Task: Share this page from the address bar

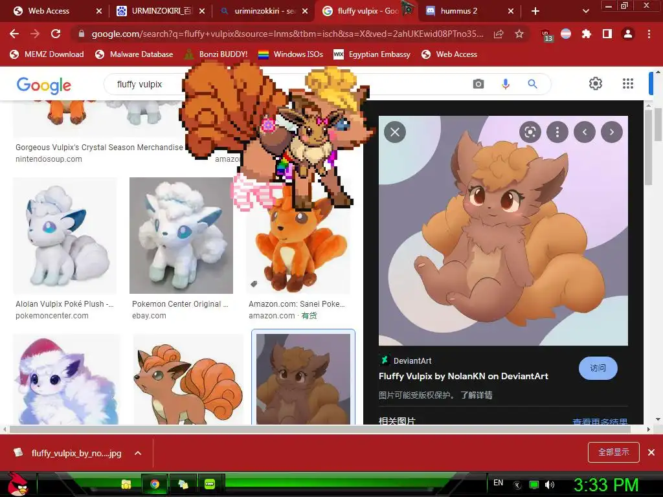Action: coord(499,34)
